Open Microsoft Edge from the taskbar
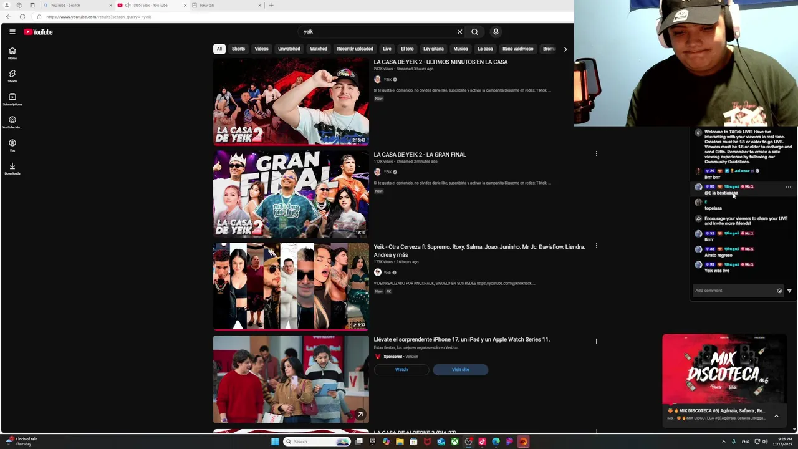The height and width of the screenshot is (449, 798). click(496, 442)
